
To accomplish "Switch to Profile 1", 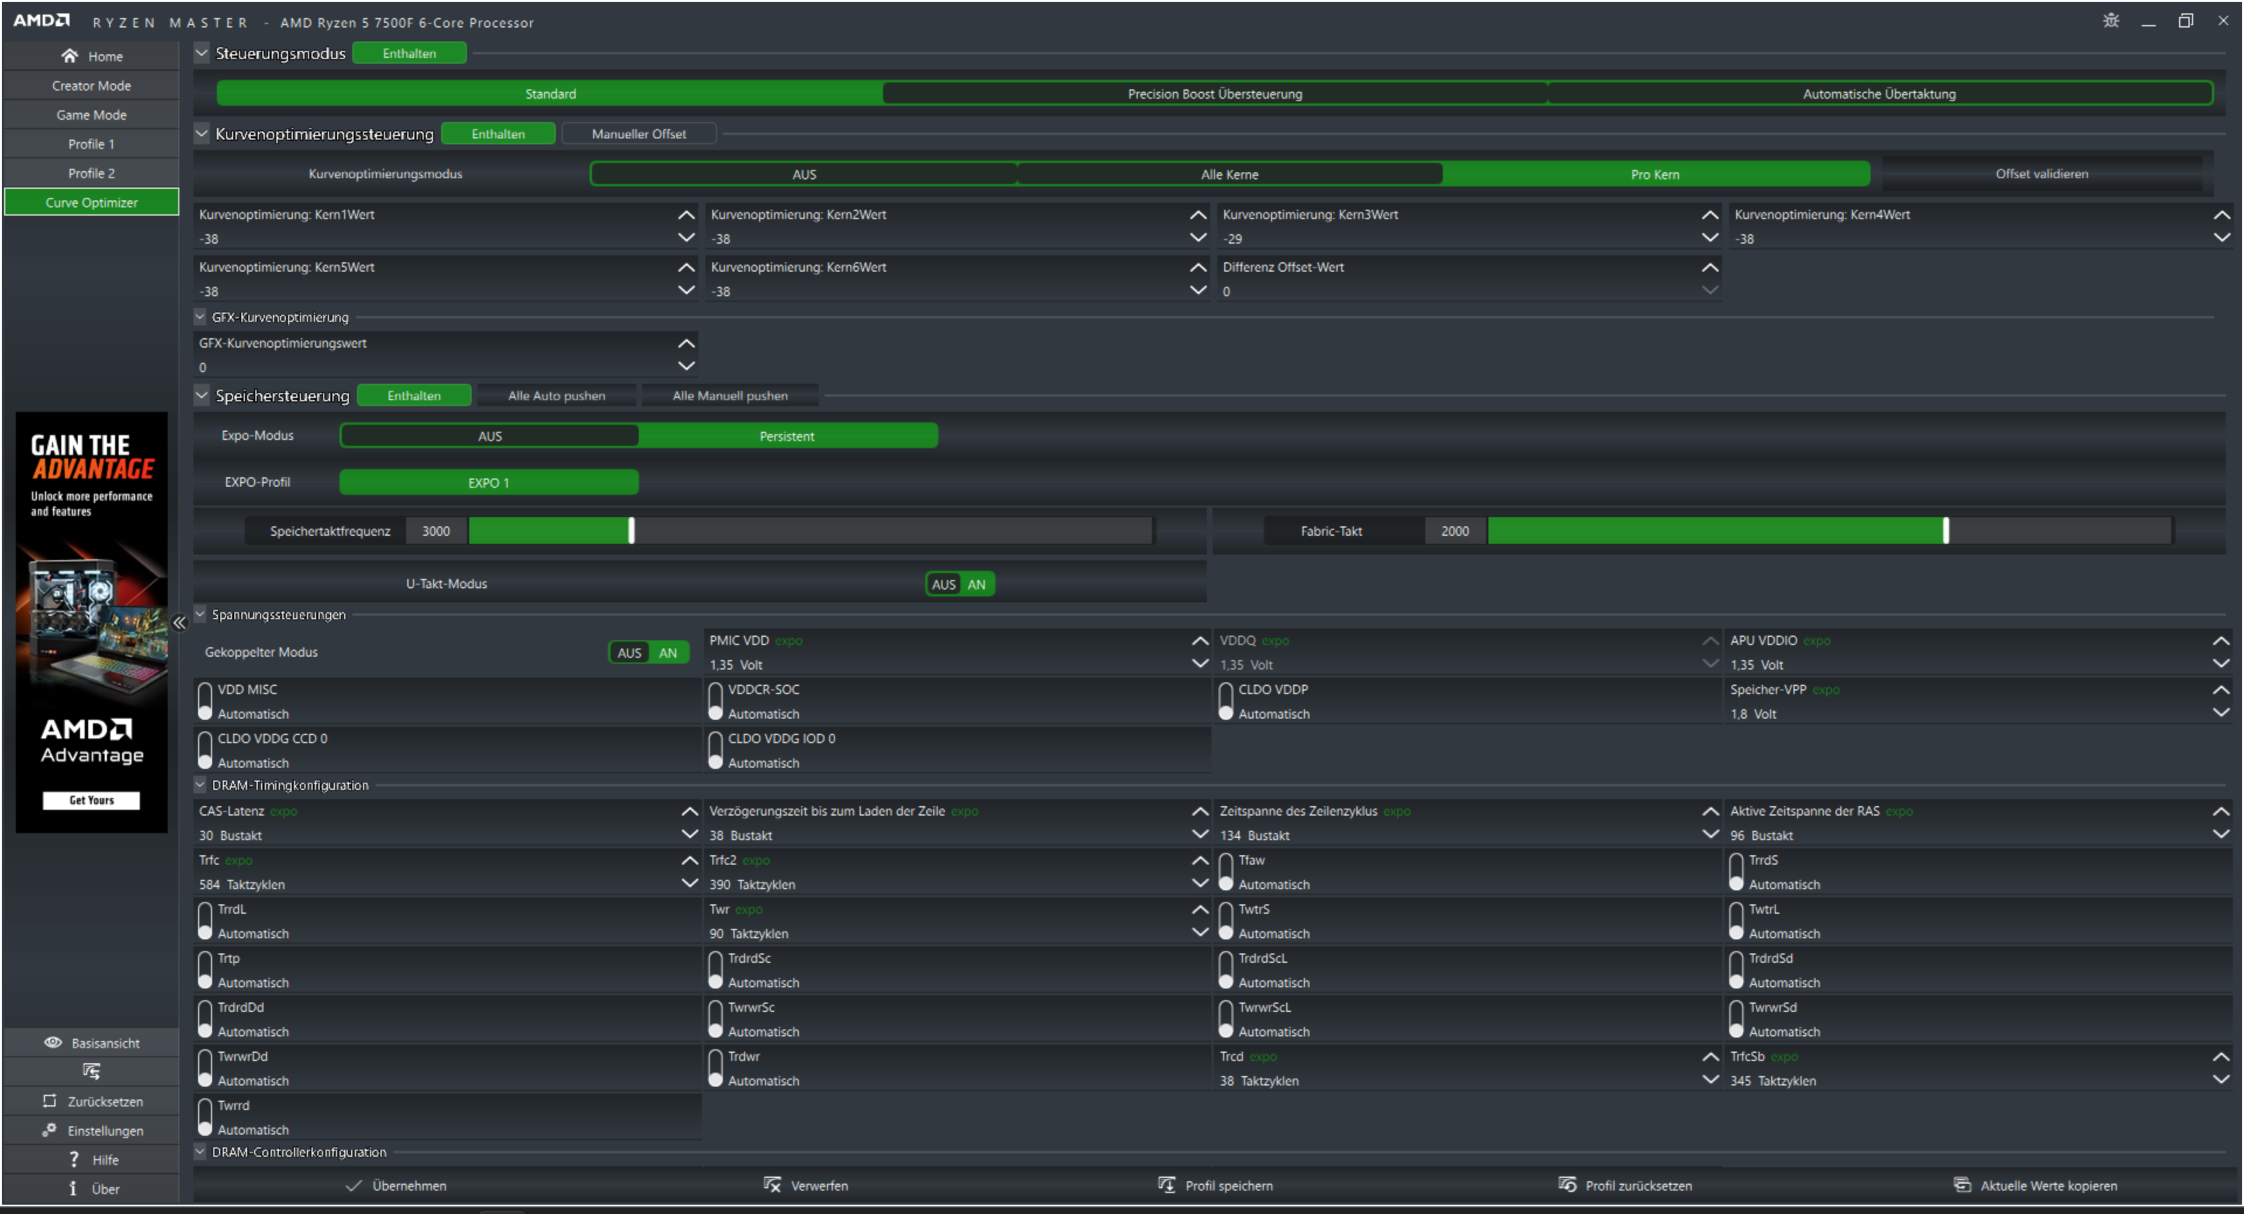I will coord(92,144).
